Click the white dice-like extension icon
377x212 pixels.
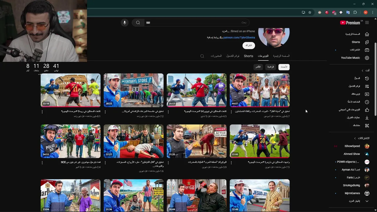click(341, 12)
